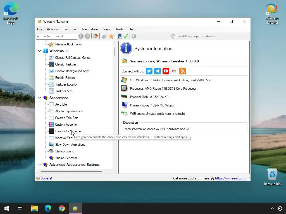The image size is (286, 214).
Task: Open the Telegram channel icon
Action: click(x=158, y=71)
